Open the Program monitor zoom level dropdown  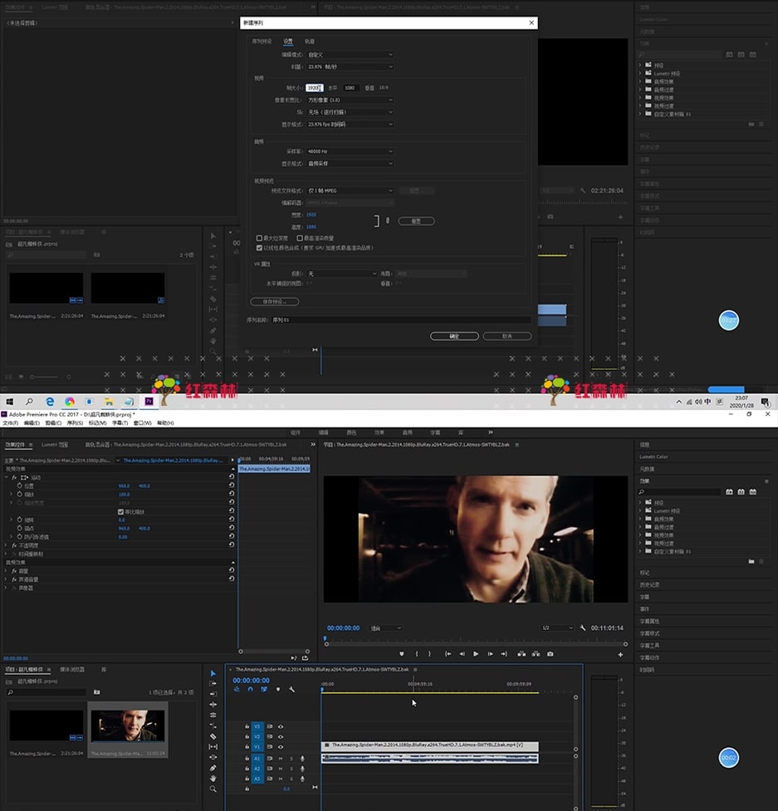pos(385,628)
